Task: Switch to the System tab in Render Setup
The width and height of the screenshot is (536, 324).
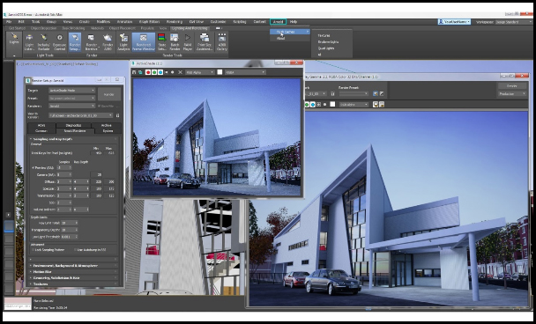Action: 108,131
